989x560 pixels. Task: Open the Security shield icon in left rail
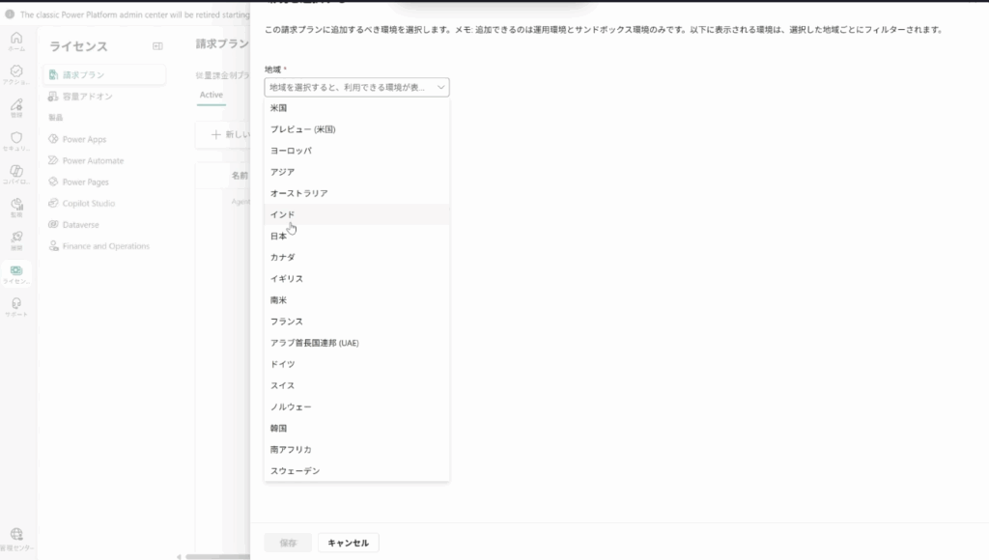(x=16, y=141)
